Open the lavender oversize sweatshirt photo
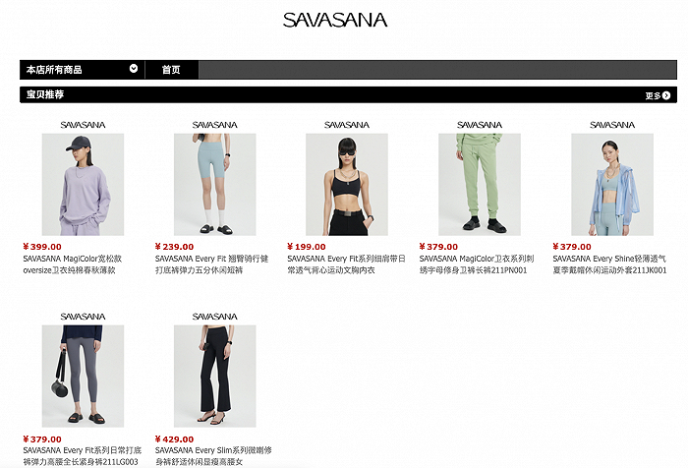The image size is (688, 468). 83,185
